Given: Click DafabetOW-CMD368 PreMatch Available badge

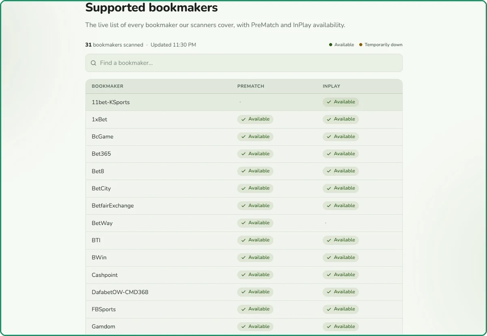Looking at the screenshot, I should pos(255,292).
